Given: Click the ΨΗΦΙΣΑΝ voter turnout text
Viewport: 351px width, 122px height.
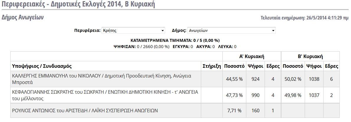Looking at the screenshot, I should (142, 47).
